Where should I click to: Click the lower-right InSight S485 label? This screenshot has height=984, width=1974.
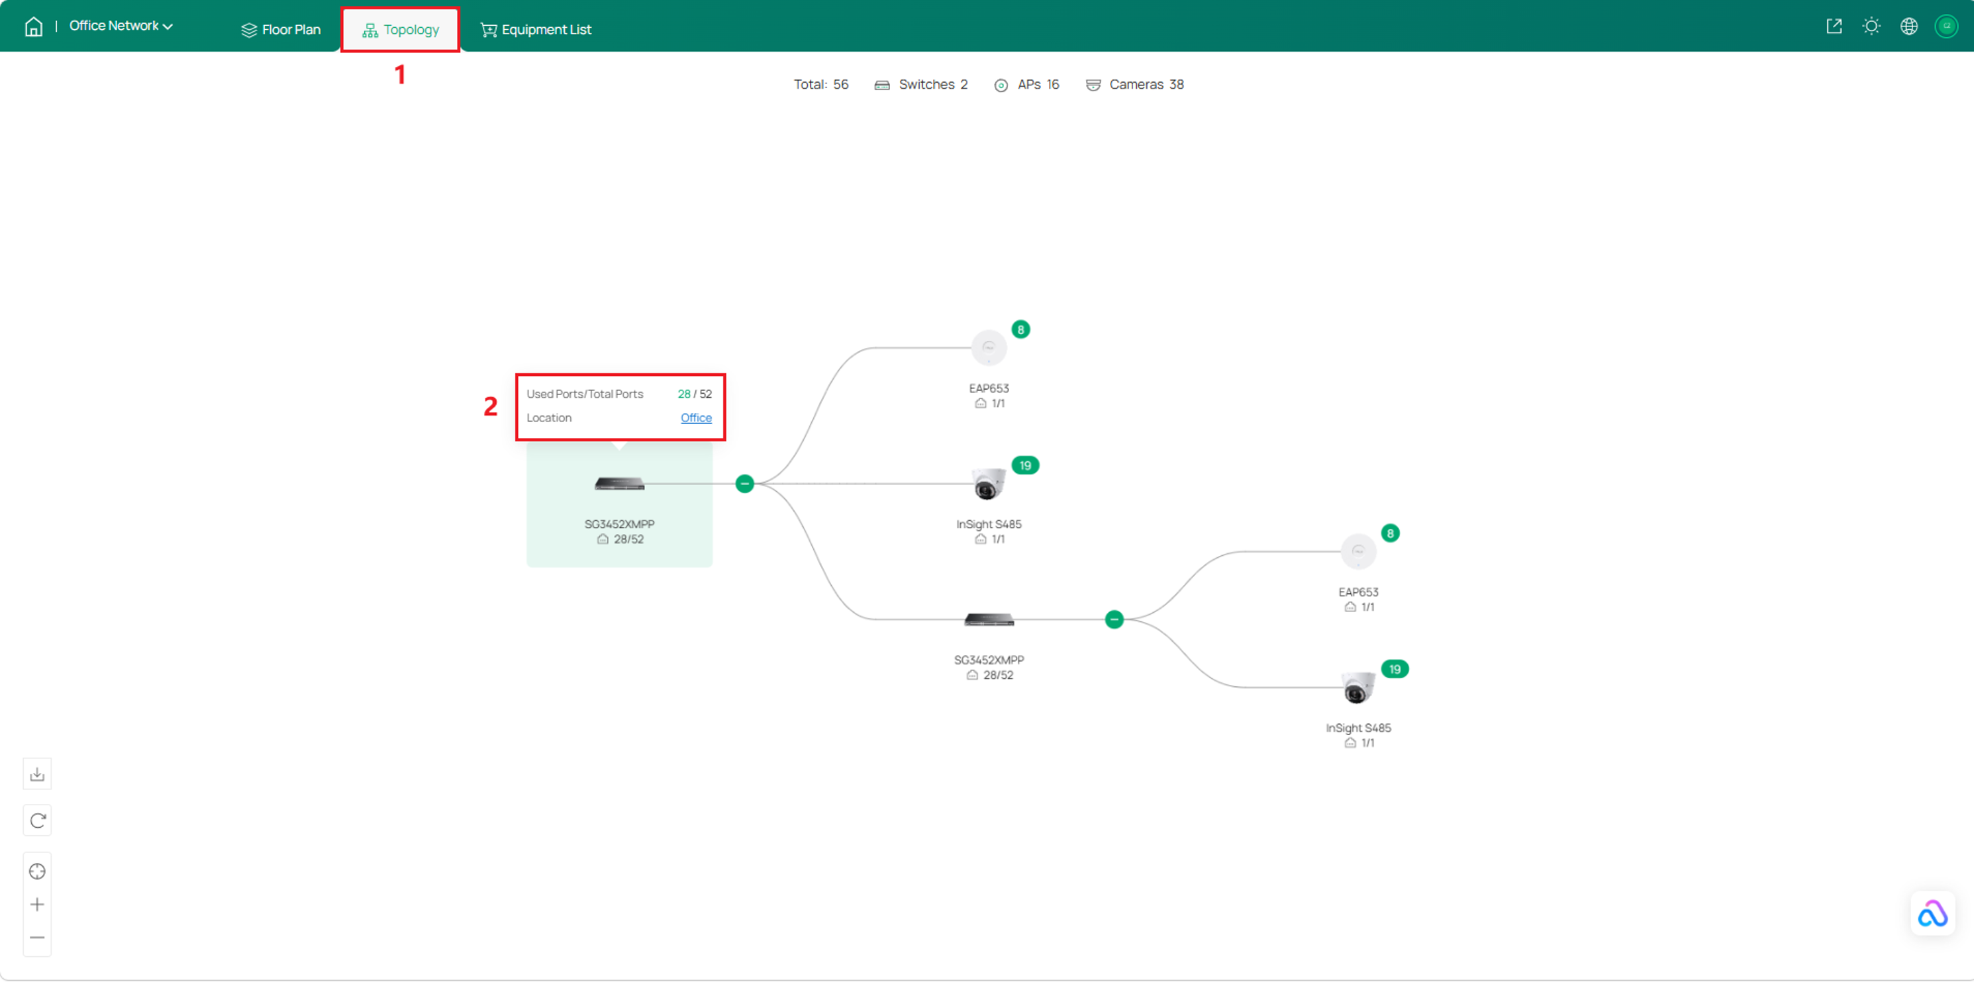click(1358, 728)
